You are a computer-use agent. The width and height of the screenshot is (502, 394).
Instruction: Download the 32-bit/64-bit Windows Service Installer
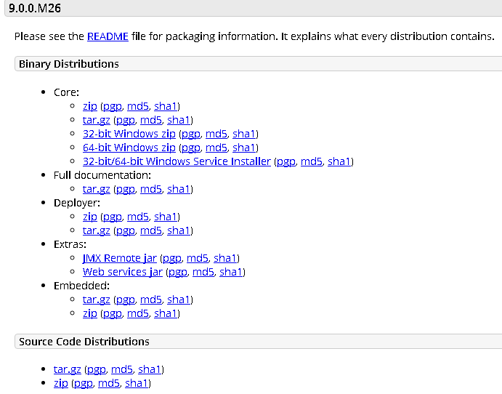coord(177,161)
